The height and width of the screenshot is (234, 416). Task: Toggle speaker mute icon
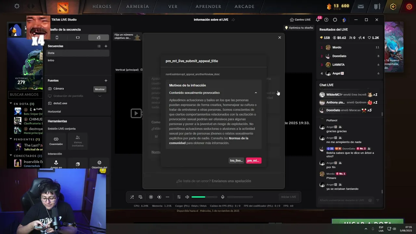coord(187,197)
